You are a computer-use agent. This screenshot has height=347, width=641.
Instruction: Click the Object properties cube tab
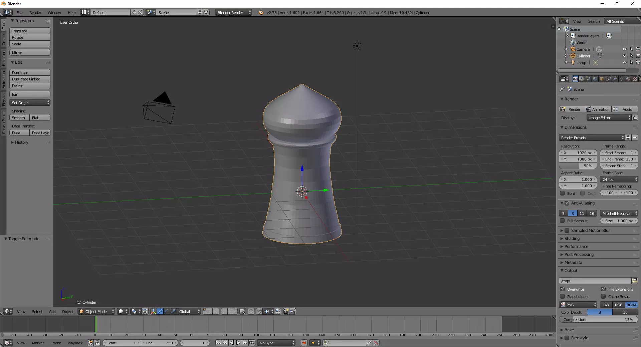(602, 79)
